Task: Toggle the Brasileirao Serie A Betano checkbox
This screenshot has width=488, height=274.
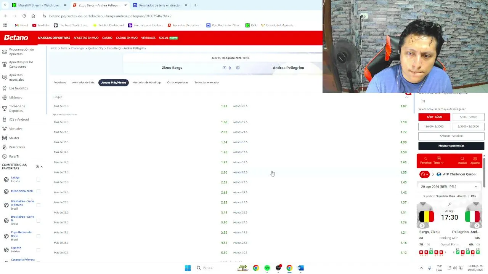Action: [x=38, y=205]
